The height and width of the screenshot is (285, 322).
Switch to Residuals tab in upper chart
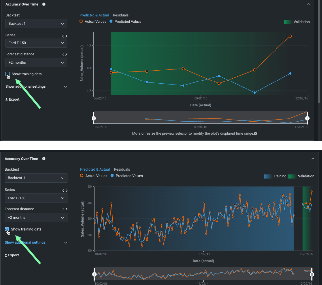pos(121,15)
